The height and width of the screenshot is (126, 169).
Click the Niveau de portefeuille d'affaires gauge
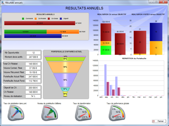tap(50, 113)
